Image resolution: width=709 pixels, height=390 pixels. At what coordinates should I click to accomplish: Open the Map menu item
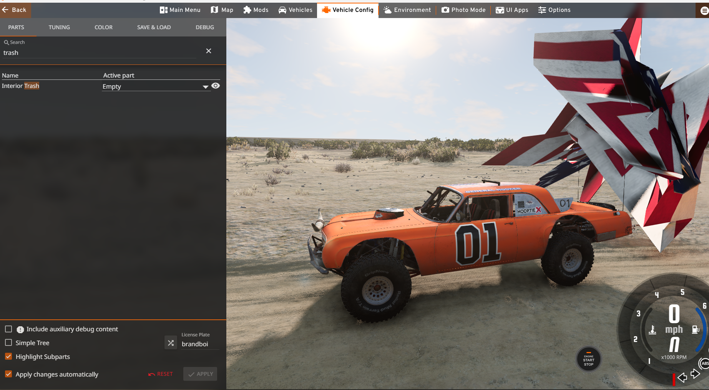pyautogui.click(x=222, y=10)
